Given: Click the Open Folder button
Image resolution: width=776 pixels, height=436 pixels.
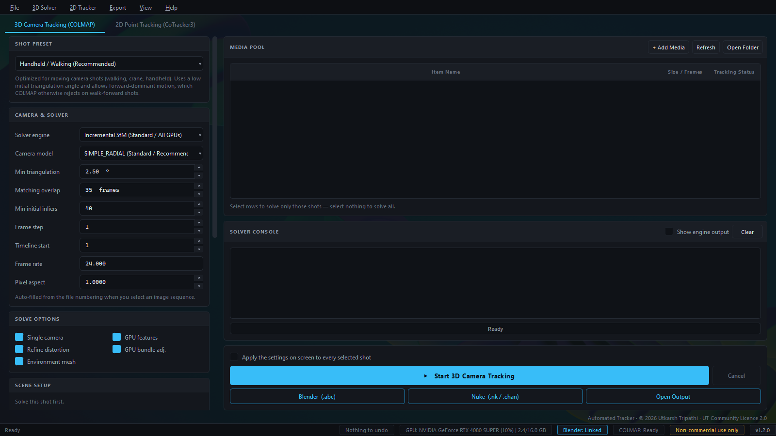Looking at the screenshot, I should click(743, 47).
